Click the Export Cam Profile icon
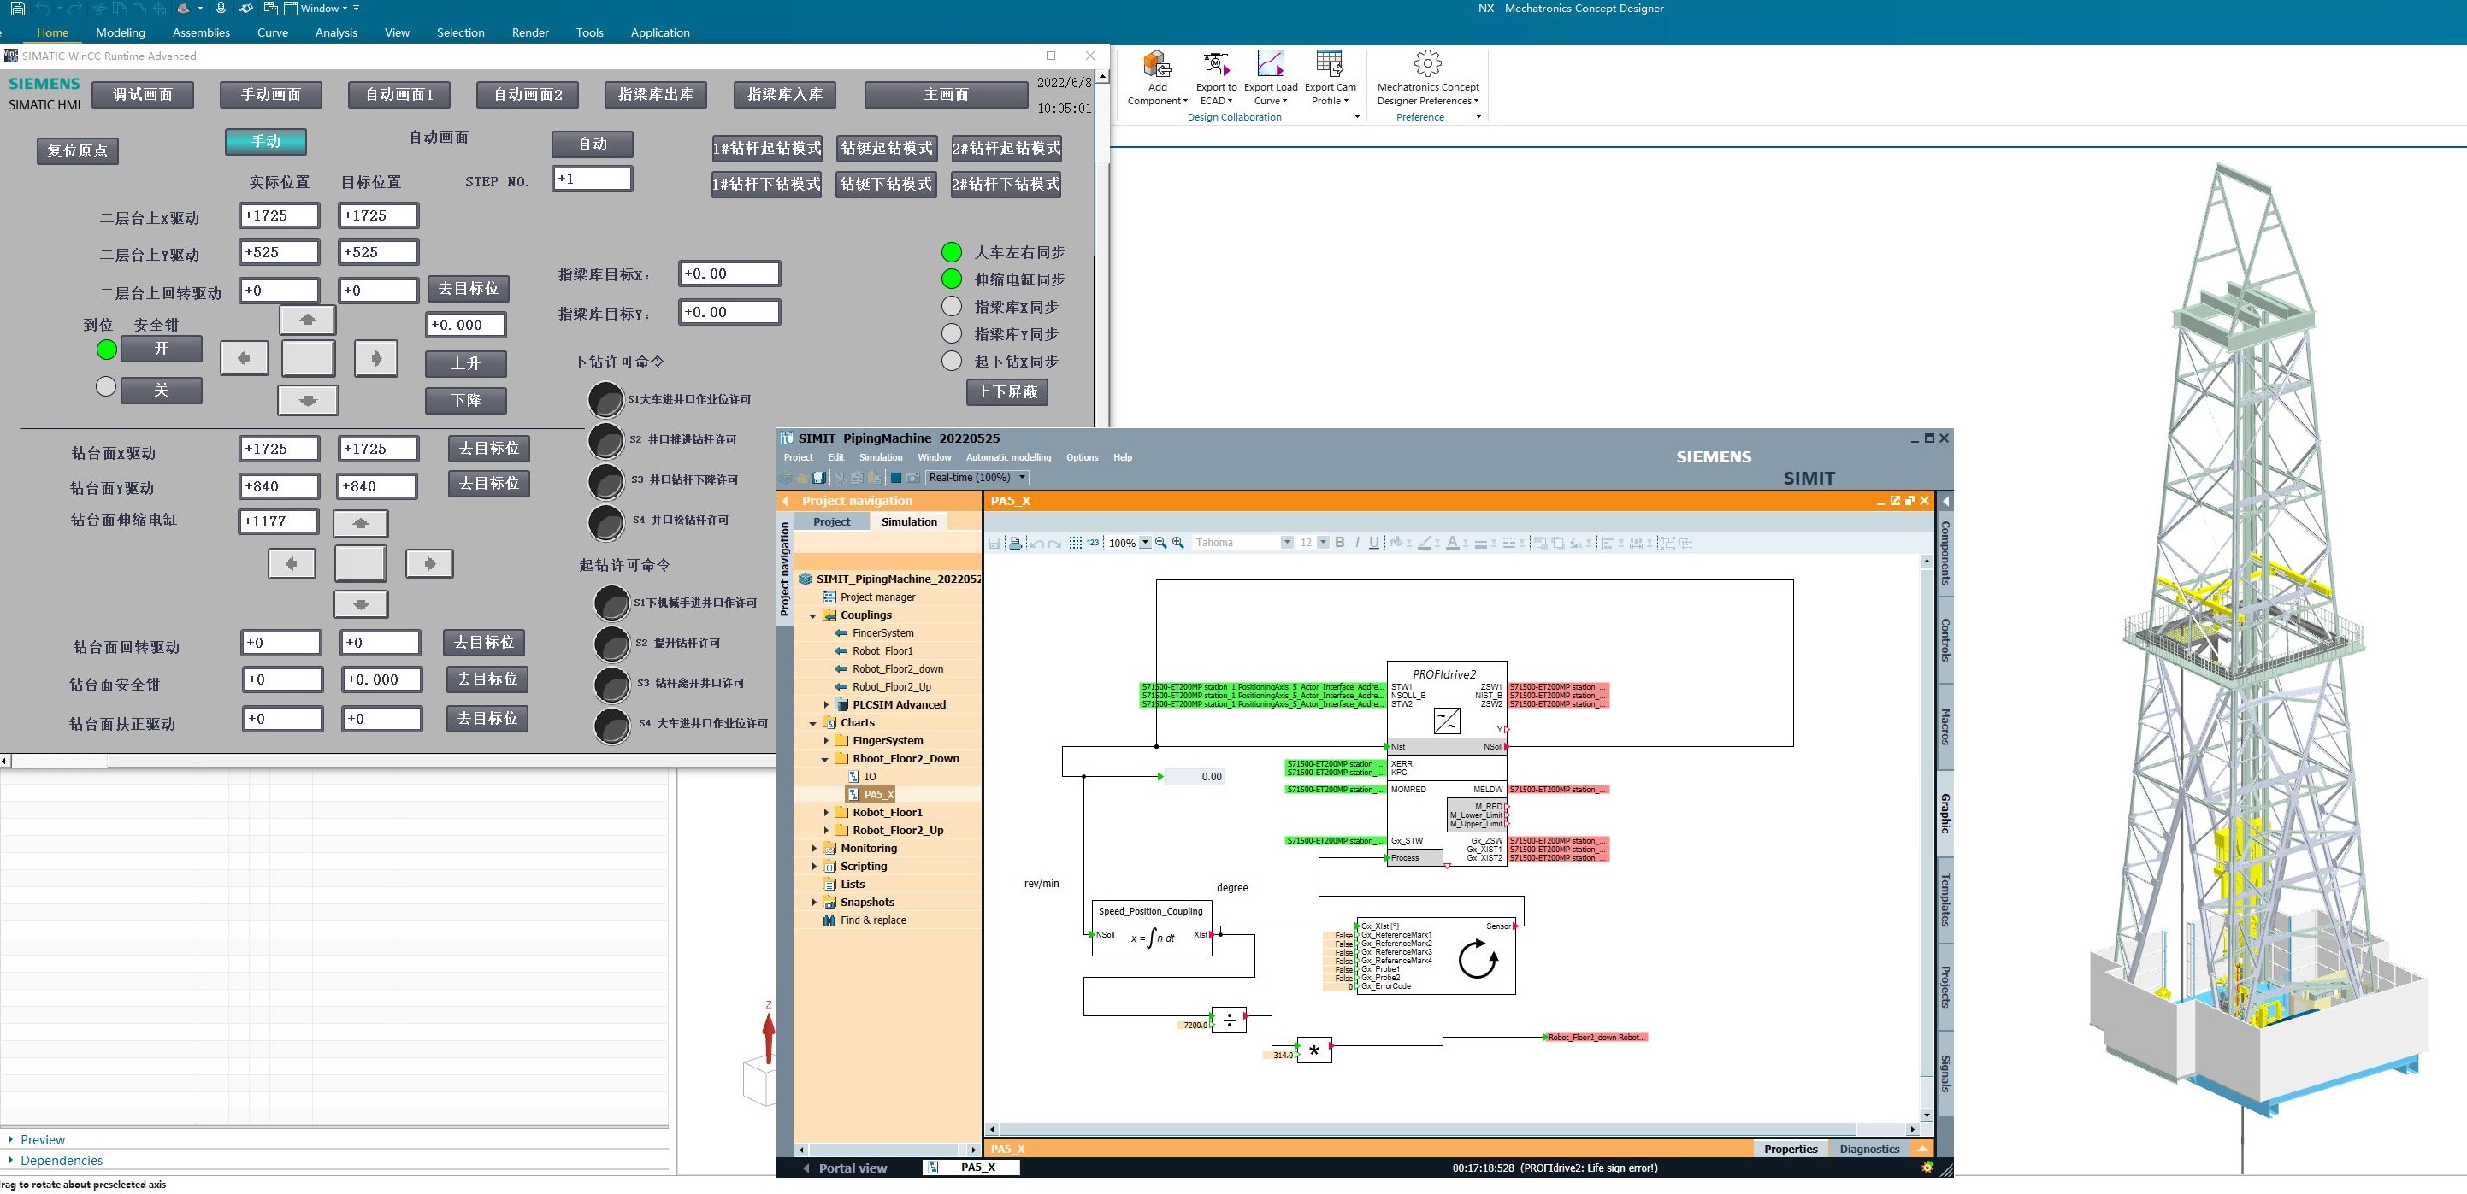 coord(1329,65)
